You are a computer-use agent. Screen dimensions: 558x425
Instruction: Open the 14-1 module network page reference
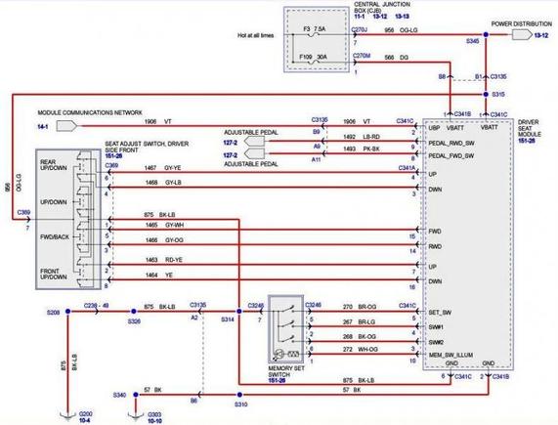pyautogui.click(x=43, y=126)
